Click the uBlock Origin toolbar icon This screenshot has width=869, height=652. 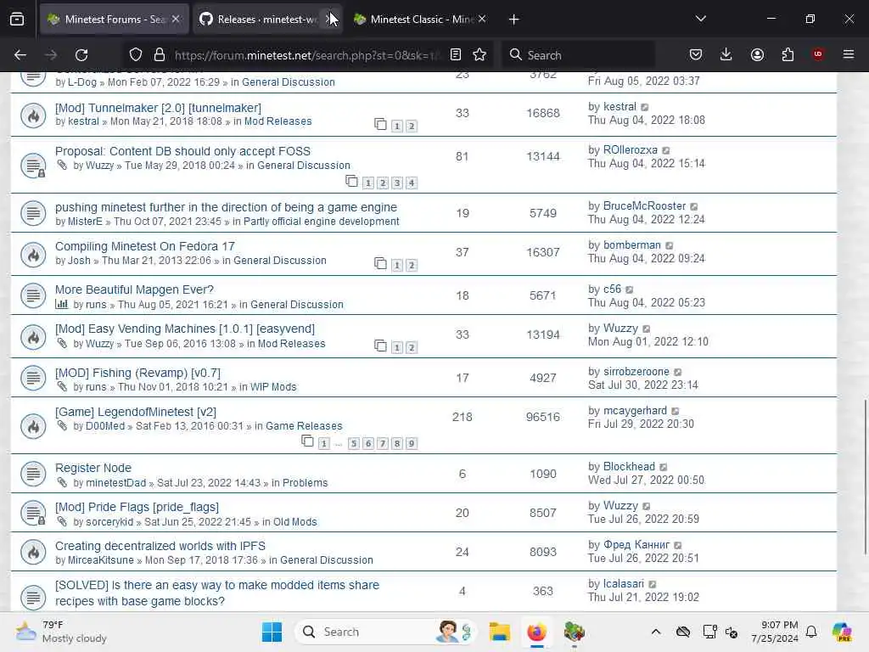818,54
